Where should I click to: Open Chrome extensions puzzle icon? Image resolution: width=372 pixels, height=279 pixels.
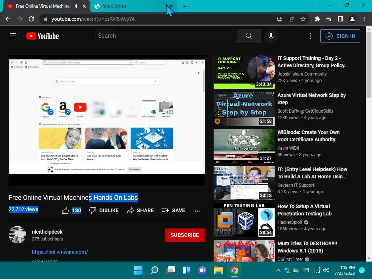coord(317,19)
